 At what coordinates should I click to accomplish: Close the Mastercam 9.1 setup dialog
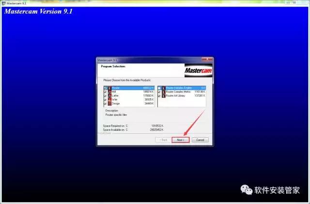(207, 59)
